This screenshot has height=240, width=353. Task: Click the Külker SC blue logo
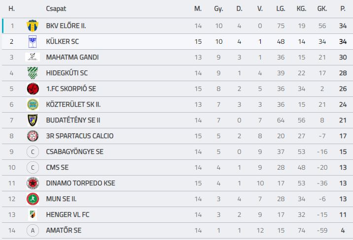tap(33, 41)
